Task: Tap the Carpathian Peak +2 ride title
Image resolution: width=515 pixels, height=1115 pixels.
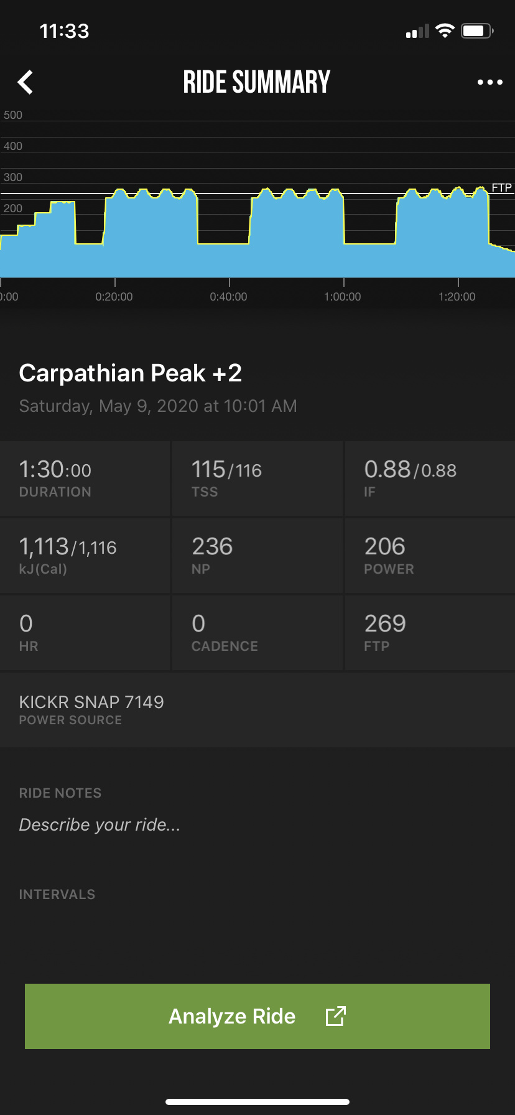Action: pos(131,373)
